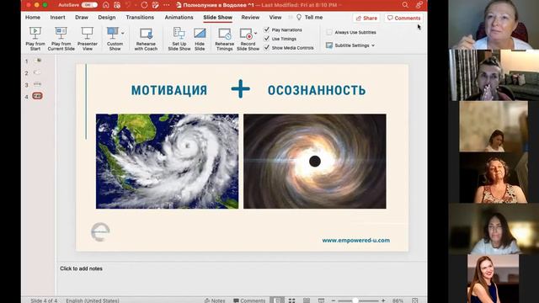This screenshot has height=303, width=539.
Task: Switch to Reading view in status bar
Action: click(x=307, y=300)
